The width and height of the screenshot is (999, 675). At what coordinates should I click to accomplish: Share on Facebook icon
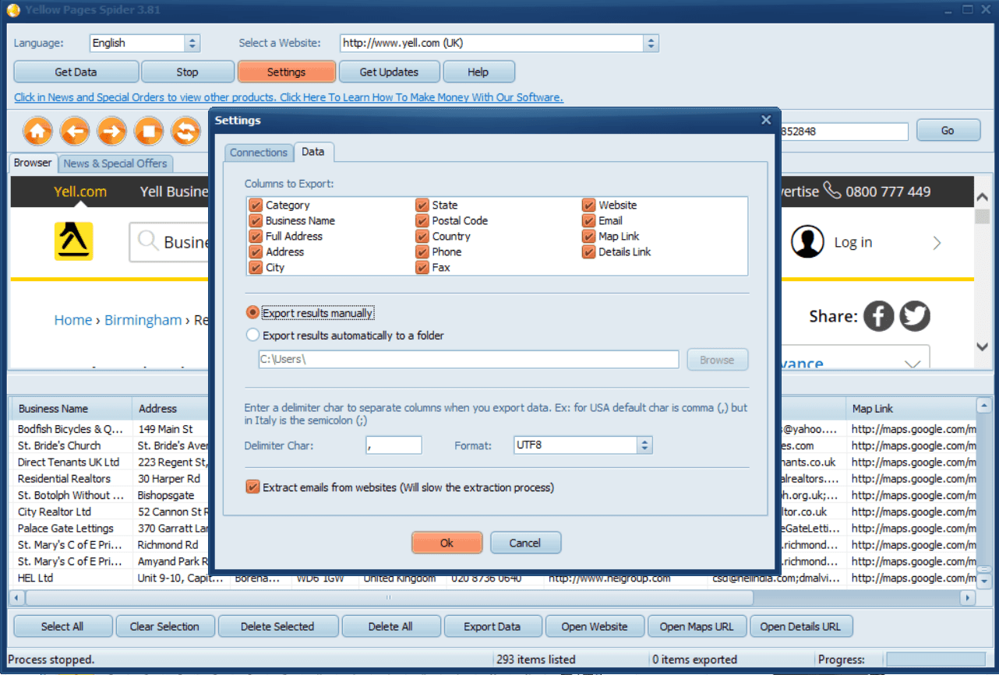[x=878, y=316]
